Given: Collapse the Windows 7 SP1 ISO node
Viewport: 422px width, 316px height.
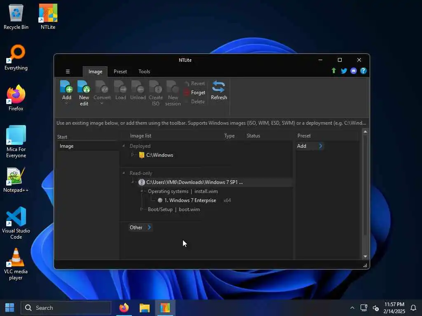Looking at the screenshot, I should pos(133,182).
